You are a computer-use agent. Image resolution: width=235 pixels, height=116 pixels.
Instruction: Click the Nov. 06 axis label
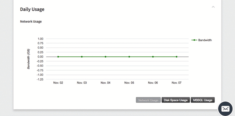[x=153, y=83]
